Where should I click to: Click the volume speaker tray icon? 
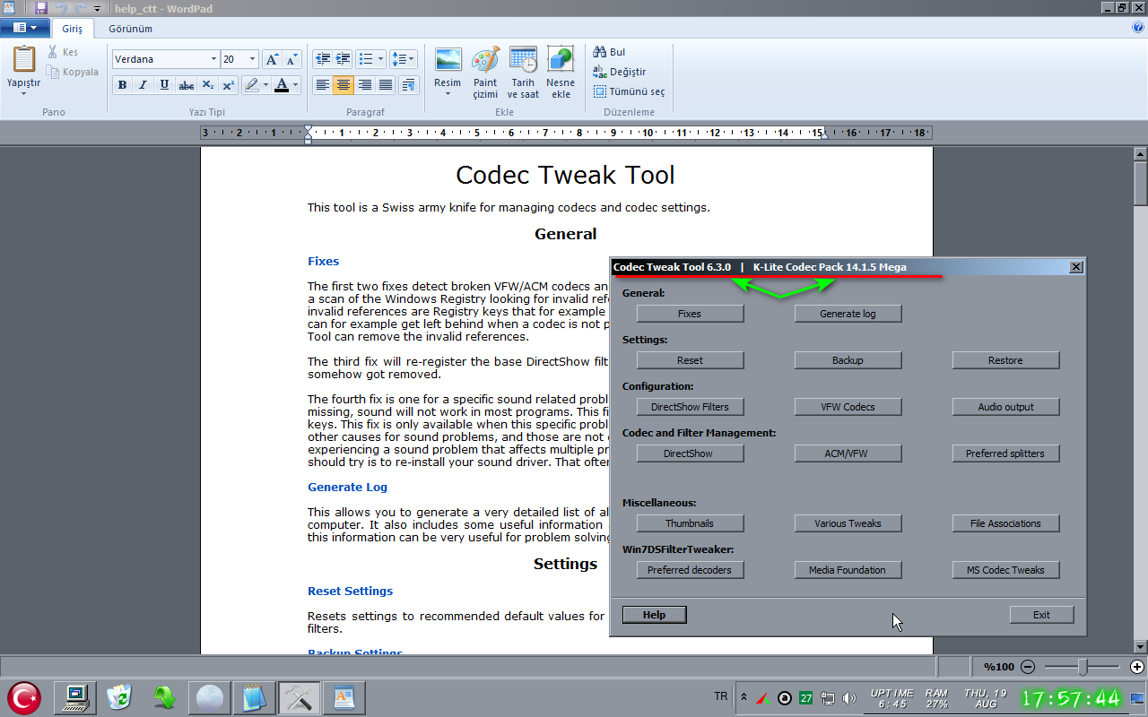click(848, 697)
